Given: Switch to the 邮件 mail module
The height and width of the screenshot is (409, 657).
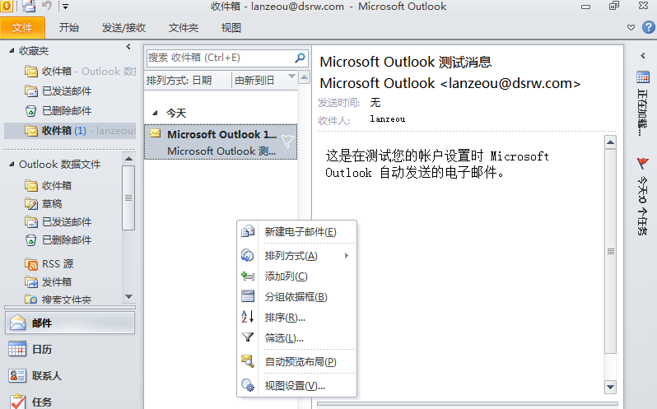Looking at the screenshot, I should coord(69,323).
